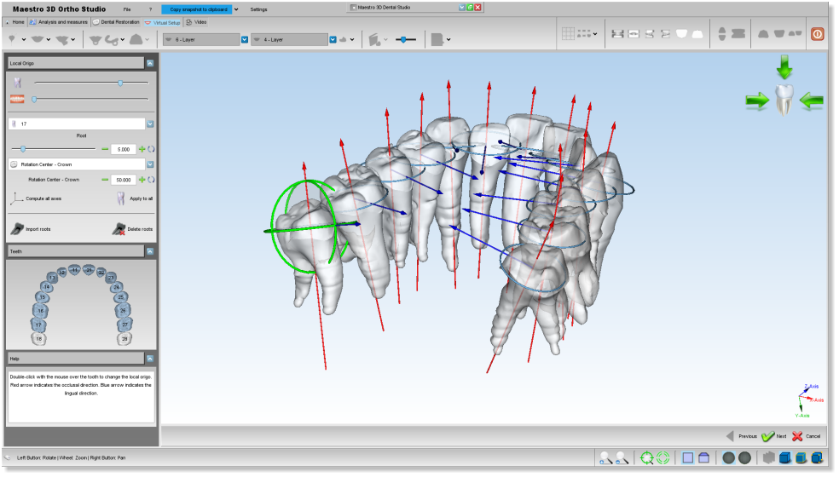Screen dimensions: 839x477
Task: Reset the Rotation Center value
Action: (x=151, y=180)
